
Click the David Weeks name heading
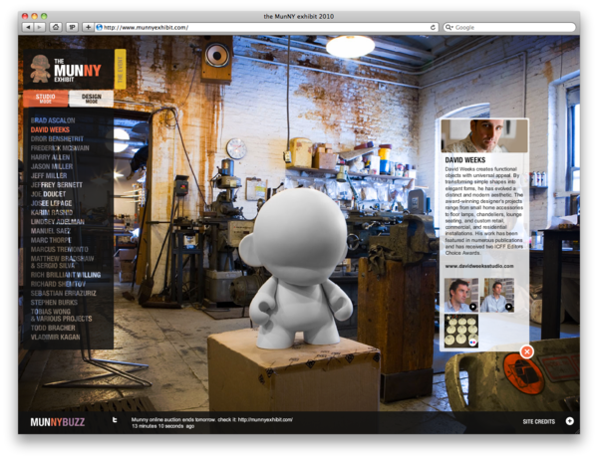tap(464, 160)
